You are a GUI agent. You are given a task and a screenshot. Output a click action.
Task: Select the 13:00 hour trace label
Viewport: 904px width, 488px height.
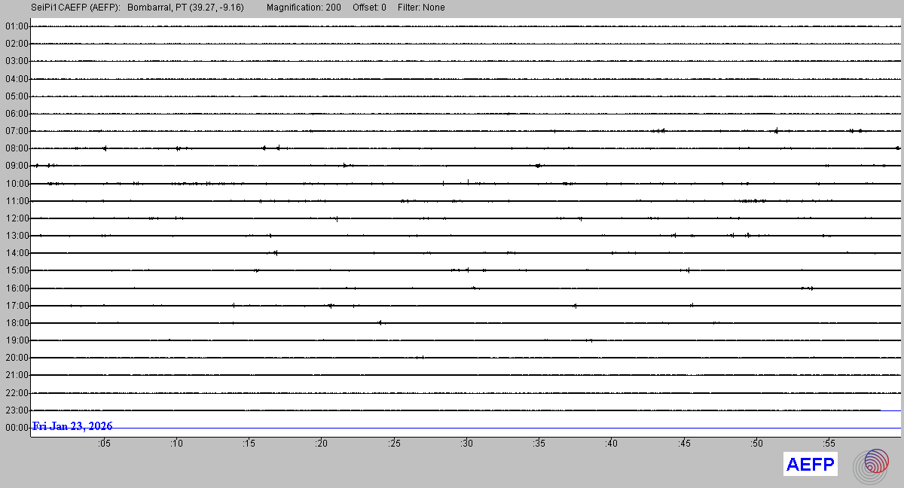pos(17,236)
